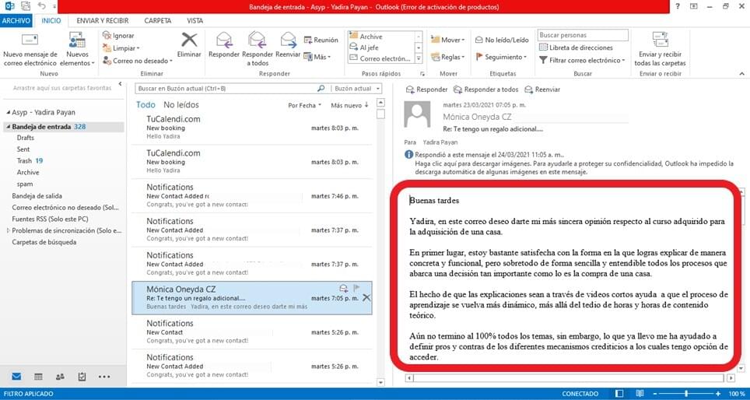Switch to the VISTA tab
750x400 pixels.
coord(195,20)
